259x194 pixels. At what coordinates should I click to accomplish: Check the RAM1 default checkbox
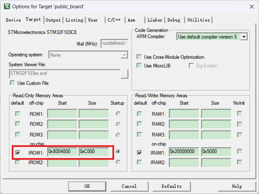pyautogui.click(x=139, y=114)
